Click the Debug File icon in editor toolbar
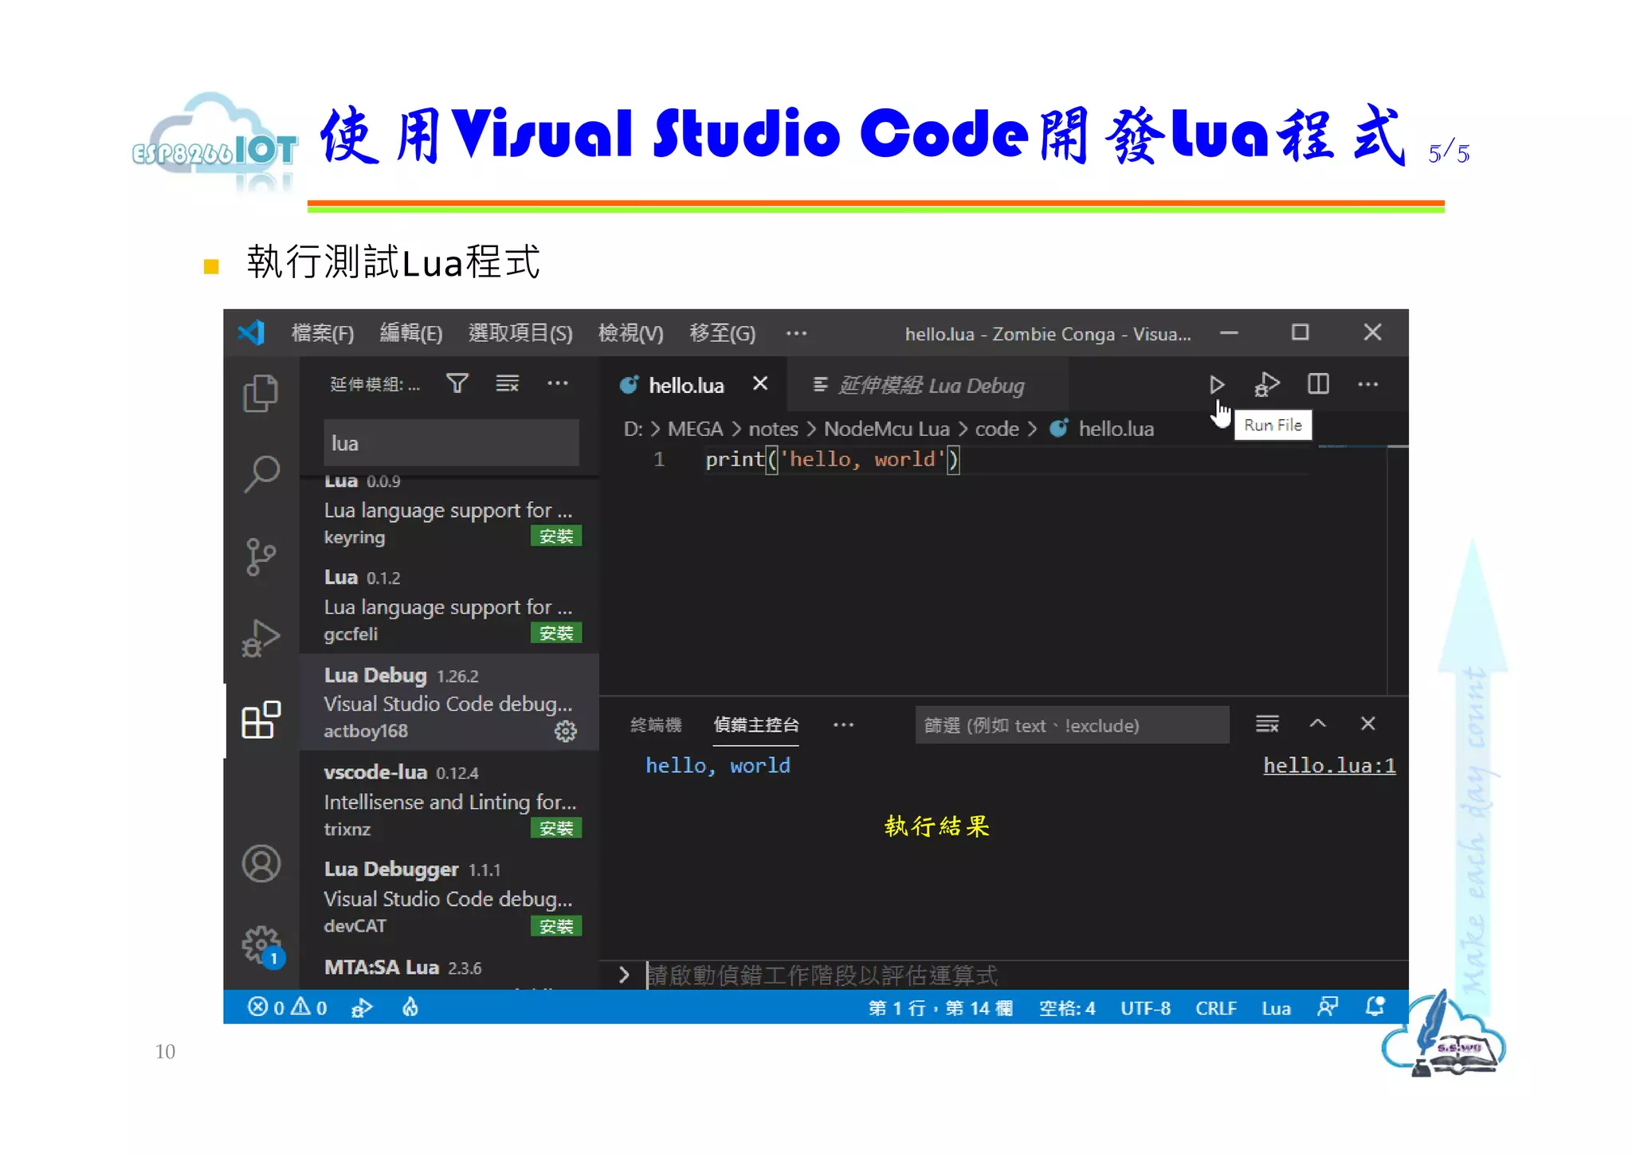Viewport: 1632px width, 1154px height. pyautogui.click(x=1267, y=385)
